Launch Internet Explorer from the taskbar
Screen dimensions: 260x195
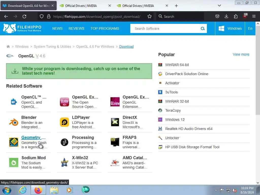tap(23, 190)
